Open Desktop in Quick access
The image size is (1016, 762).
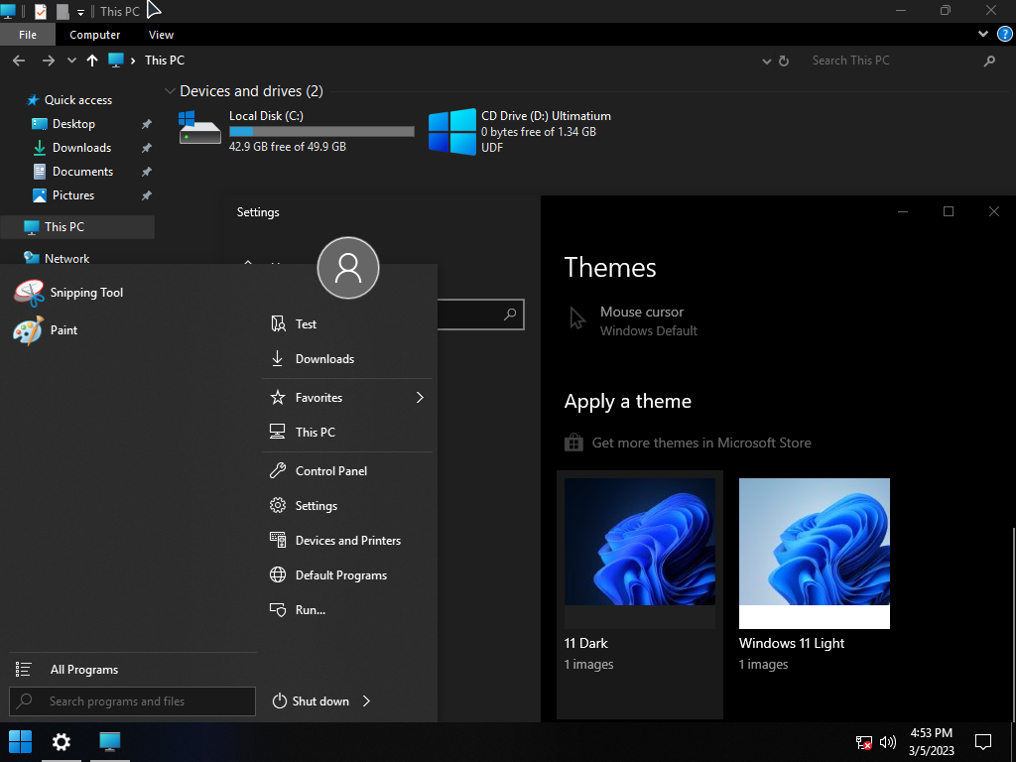(x=63, y=124)
